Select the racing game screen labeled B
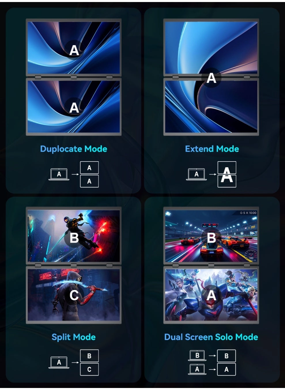The image size is (285, 390). [x=211, y=236]
